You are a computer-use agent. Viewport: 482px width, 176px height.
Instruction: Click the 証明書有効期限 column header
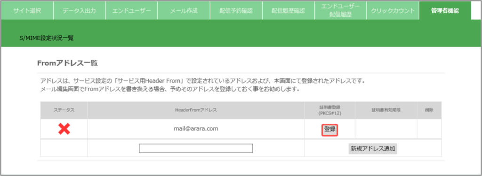pos(386,110)
